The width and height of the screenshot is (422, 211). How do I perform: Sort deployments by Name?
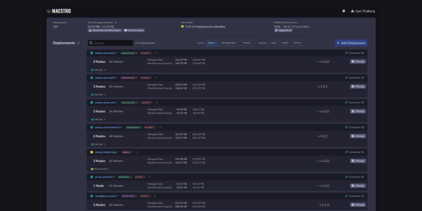[x=212, y=43]
